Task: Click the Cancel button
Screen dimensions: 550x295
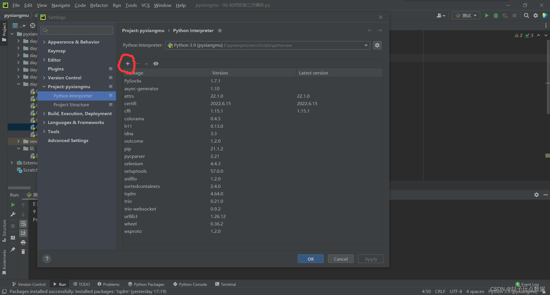Action: pyautogui.click(x=341, y=259)
